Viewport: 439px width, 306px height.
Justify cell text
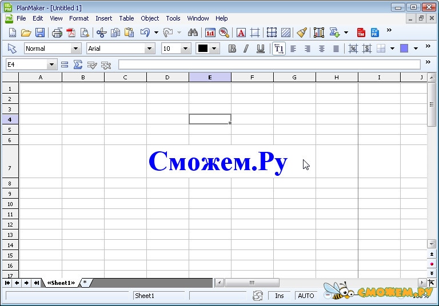(x=336, y=49)
